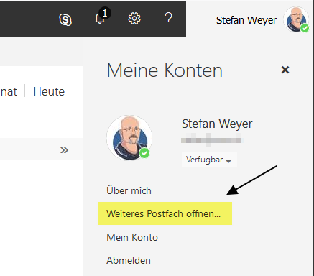The height and width of the screenshot is (276, 314).
Task: Open the Verfügbar status dropdown
Action: [209, 160]
